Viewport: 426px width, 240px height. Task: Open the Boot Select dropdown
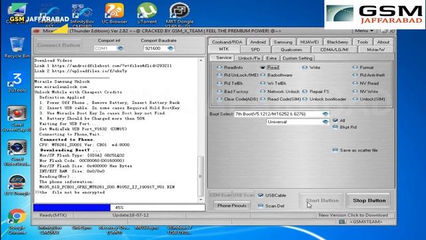click(325, 114)
